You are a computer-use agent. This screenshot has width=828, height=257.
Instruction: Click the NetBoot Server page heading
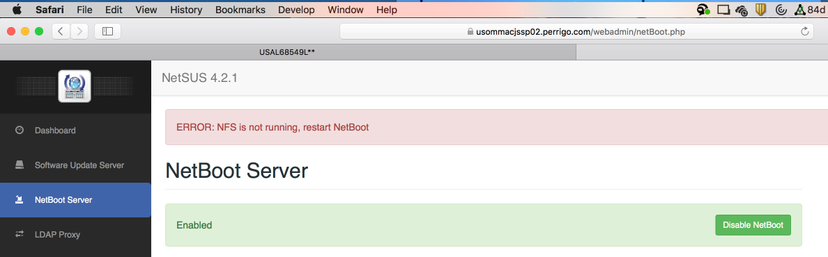[x=236, y=171]
